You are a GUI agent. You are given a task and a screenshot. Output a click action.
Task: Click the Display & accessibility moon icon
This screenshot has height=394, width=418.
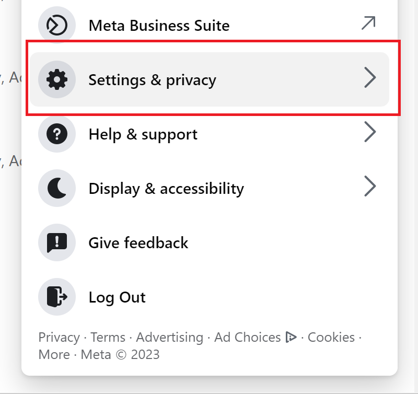click(x=57, y=188)
